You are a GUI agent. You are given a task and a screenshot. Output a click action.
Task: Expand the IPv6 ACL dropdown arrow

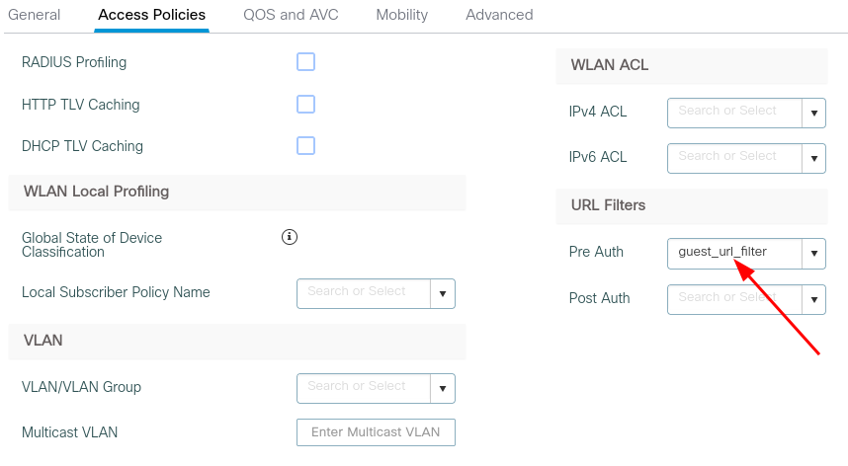(x=813, y=158)
